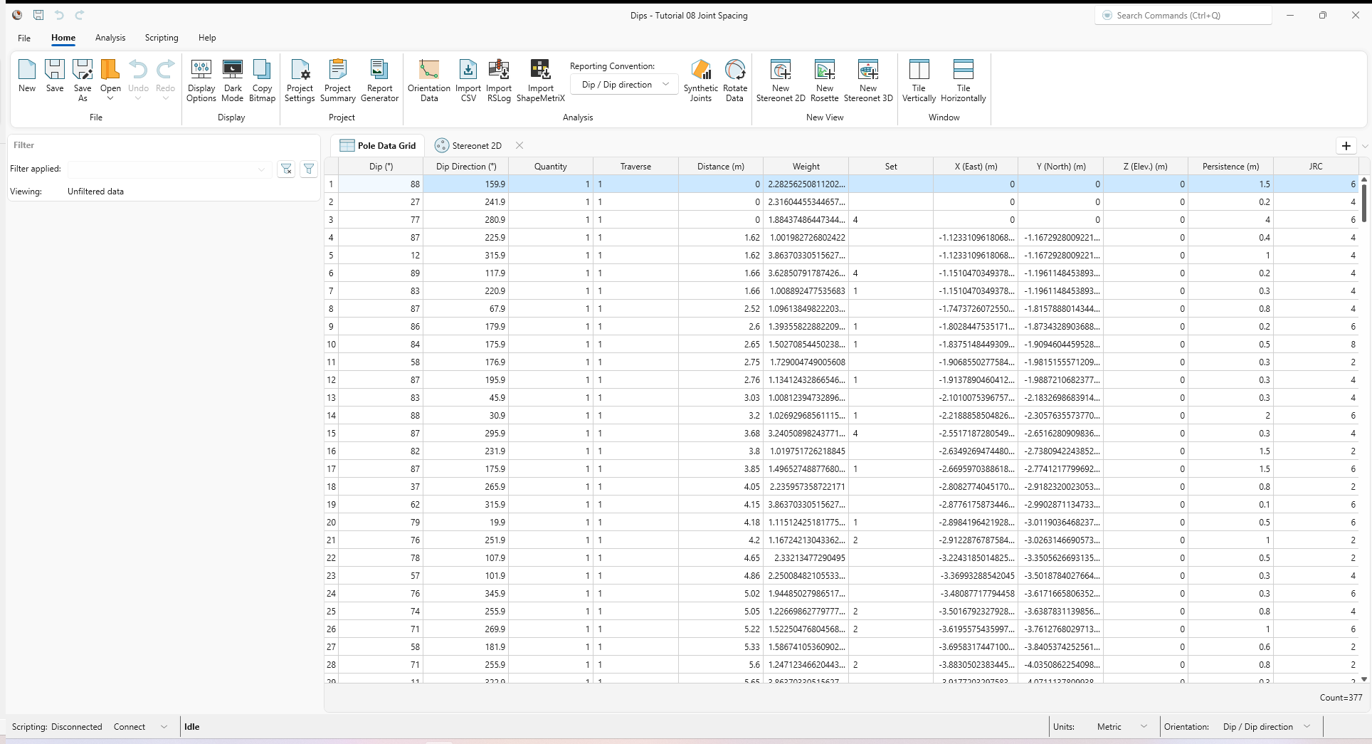Image resolution: width=1372 pixels, height=744 pixels.
Task: Add a new view with the plus button
Action: click(x=1346, y=145)
